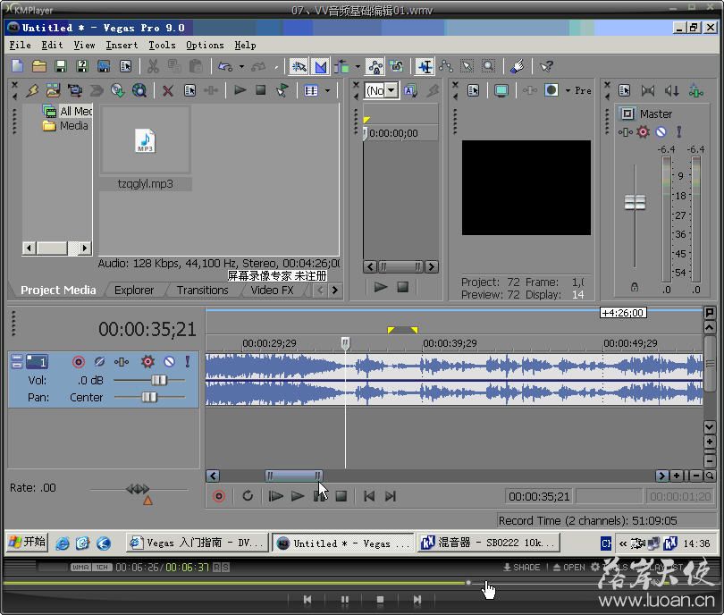Select the Envelope Edit tool
This screenshot has width=724, height=615.
[446, 66]
